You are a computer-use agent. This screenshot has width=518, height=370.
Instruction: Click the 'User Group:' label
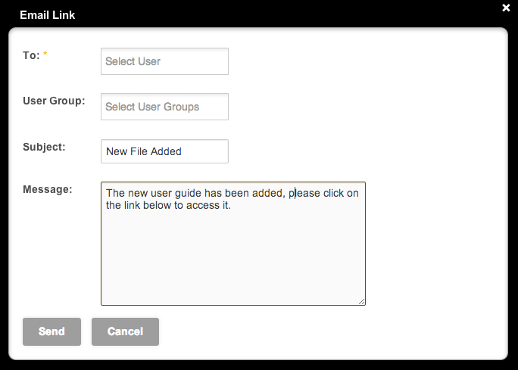(x=54, y=101)
